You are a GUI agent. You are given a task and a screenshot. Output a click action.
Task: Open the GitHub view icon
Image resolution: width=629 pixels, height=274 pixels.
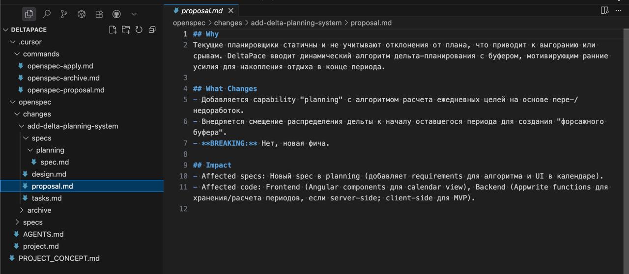116,14
